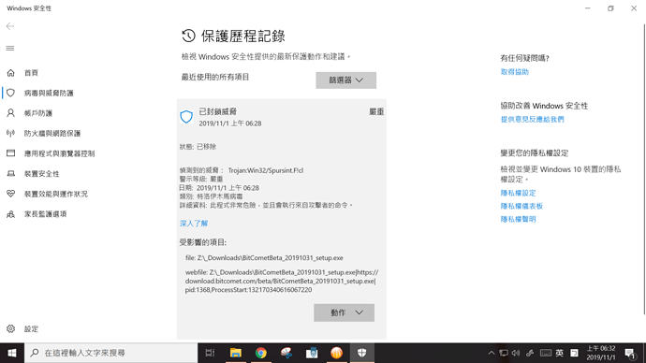The height and width of the screenshot is (363, 646).
Task: Collapse the 已封鎖威脅 threat entry
Action: point(282,117)
